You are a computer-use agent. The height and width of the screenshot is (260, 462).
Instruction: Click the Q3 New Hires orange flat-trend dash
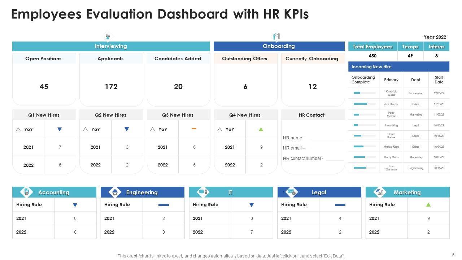[x=194, y=129]
